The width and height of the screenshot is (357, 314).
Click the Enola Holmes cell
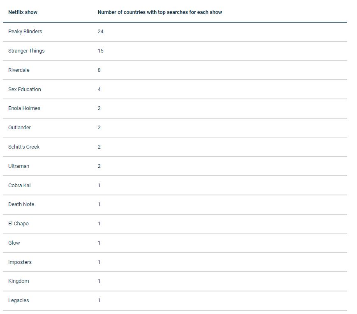[x=24, y=108]
